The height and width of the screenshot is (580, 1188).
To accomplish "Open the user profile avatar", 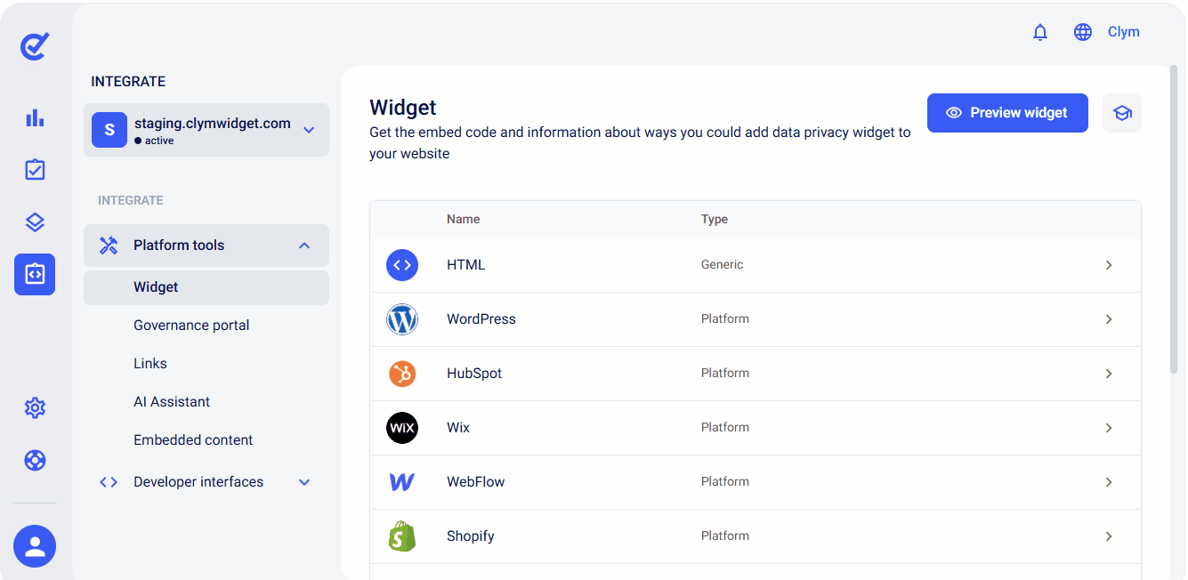I will (35, 546).
